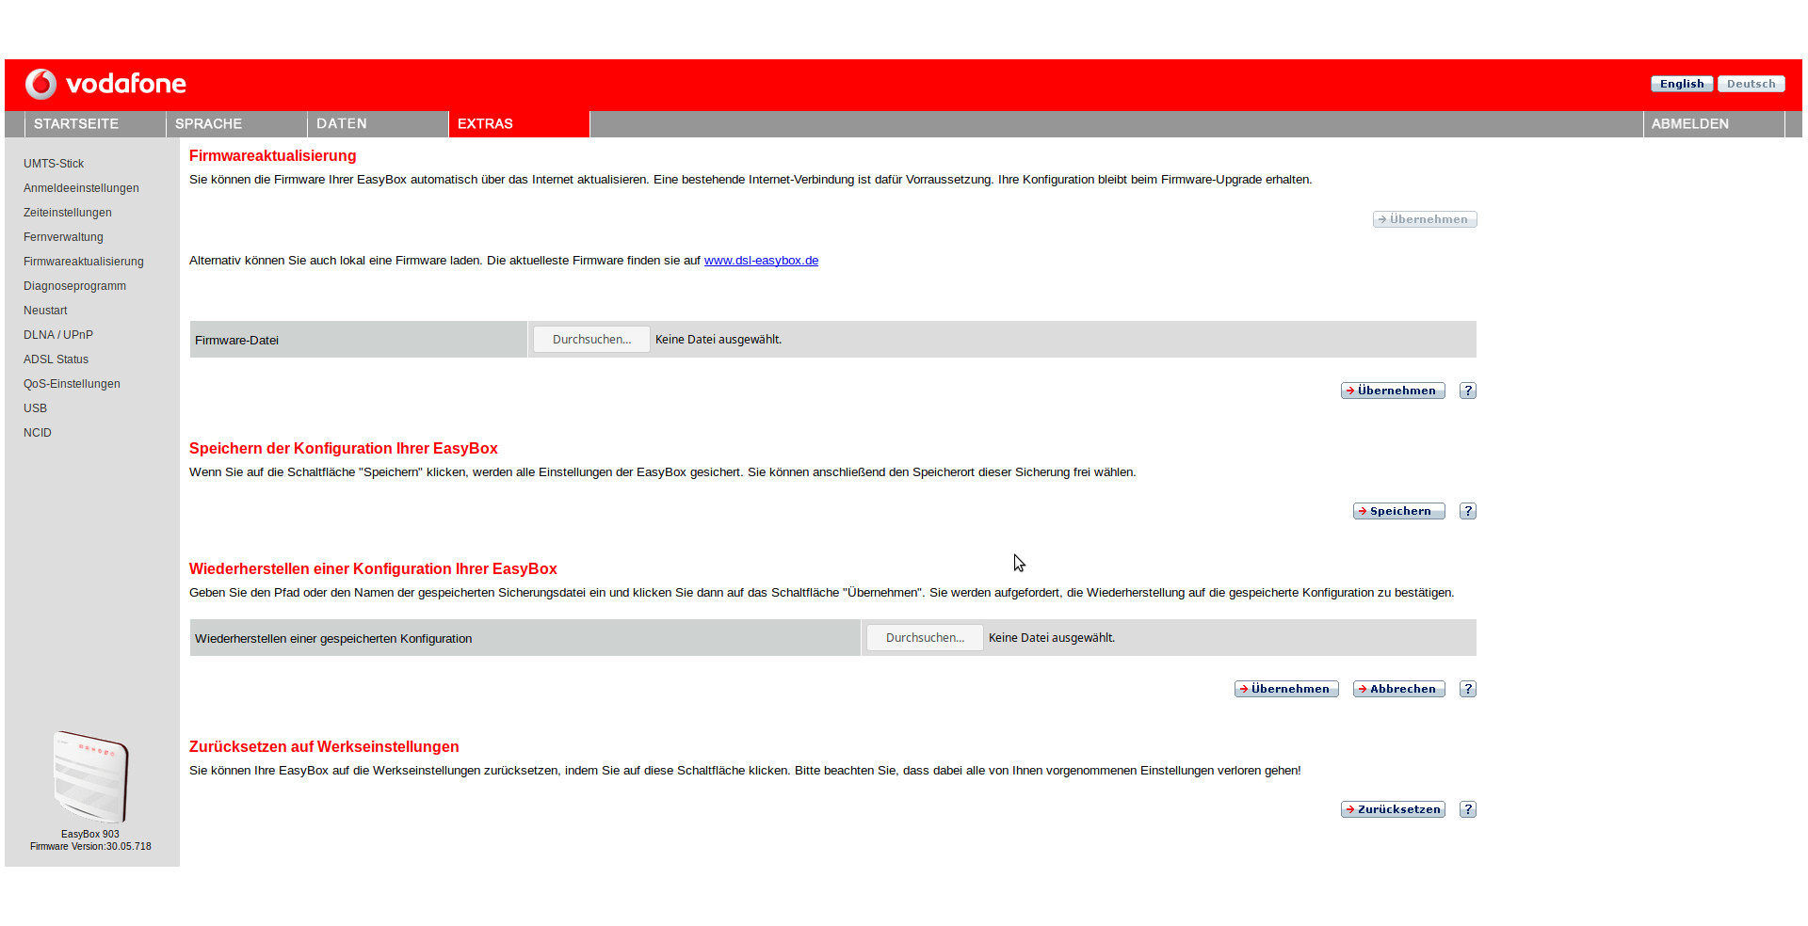1808x926 pixels.
Task: Open help for firmware file upload
Action: point(1467,391)
